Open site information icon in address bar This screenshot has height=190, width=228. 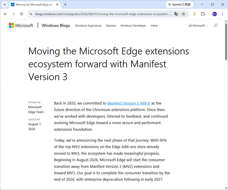[31, 14]
